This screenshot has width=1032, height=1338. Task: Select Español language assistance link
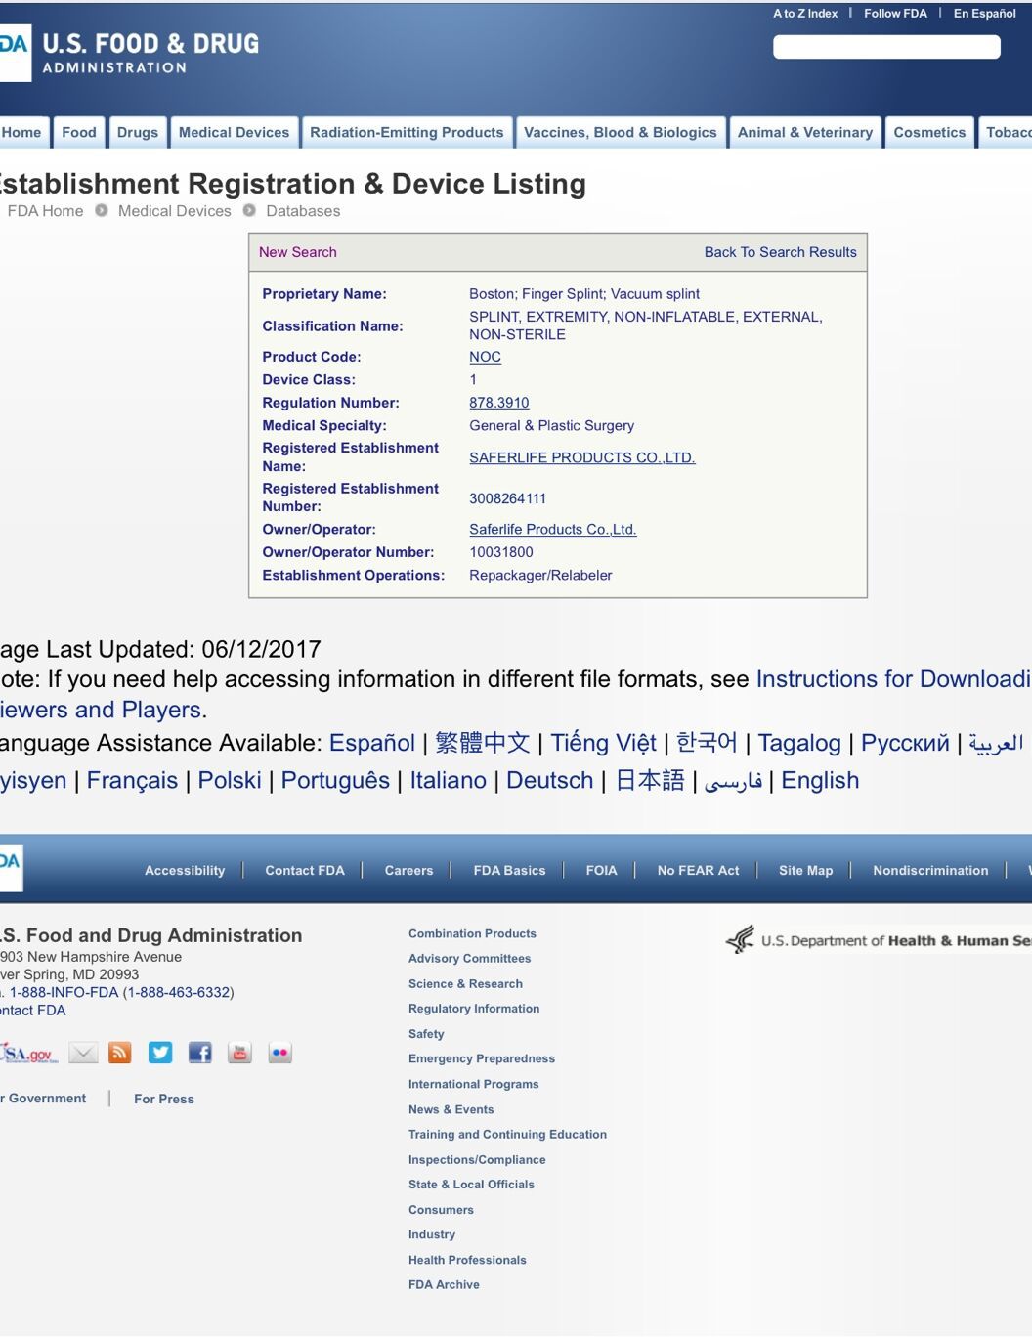372,743
